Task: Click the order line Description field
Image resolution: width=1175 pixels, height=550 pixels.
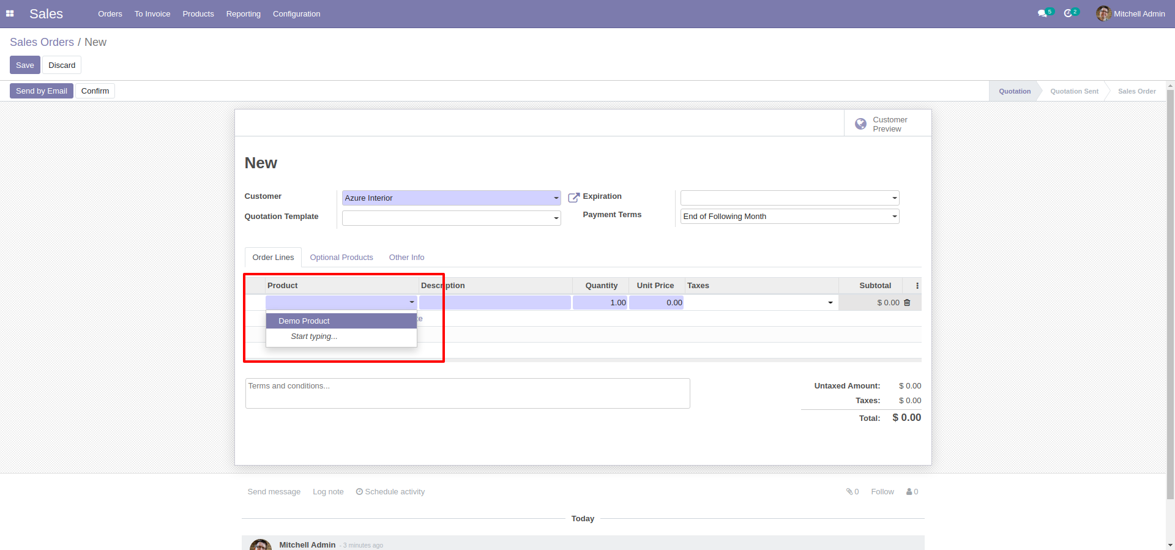Action: click(495, 302)
